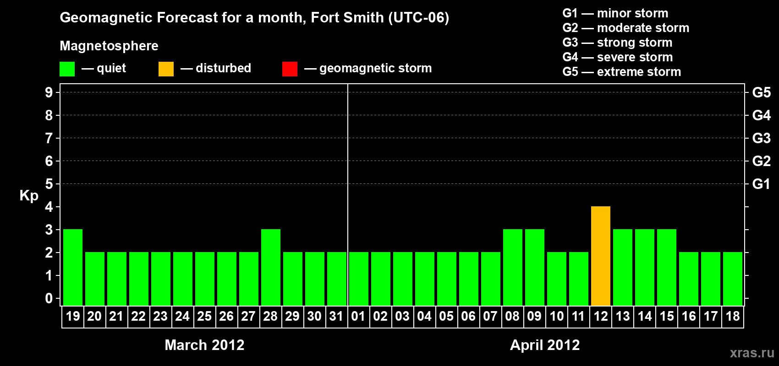Click the bar for April 09

(535, 268)
